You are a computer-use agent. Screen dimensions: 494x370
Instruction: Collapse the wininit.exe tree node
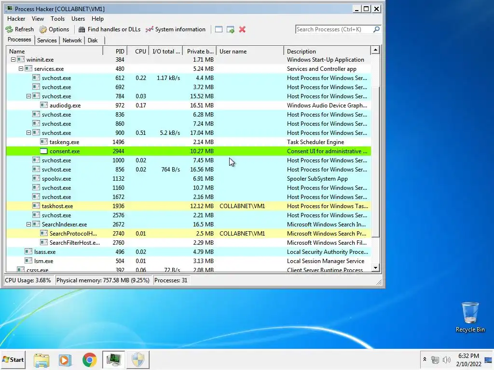point(13,59)
